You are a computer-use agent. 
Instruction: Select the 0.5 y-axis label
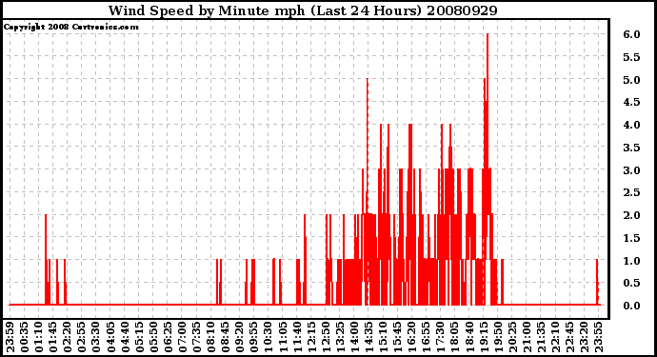(x=631, y=284)
